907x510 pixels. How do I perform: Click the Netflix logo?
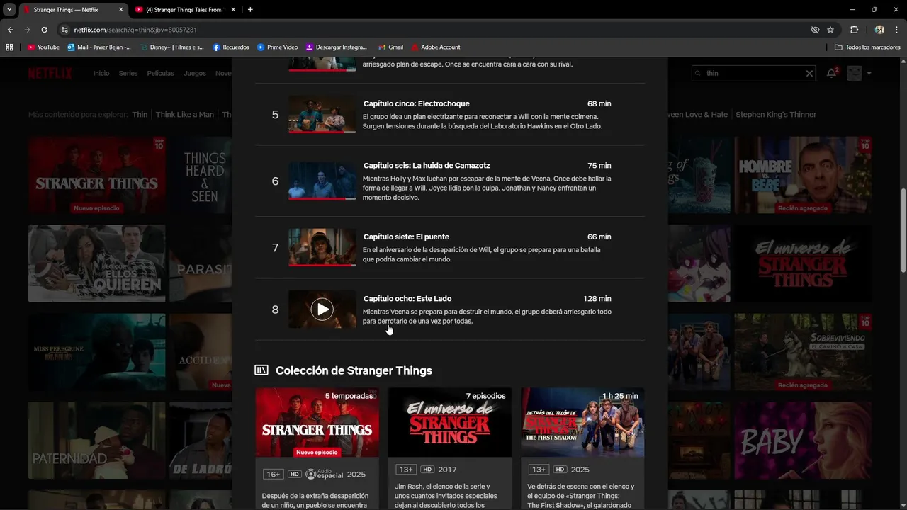(50, 73)
